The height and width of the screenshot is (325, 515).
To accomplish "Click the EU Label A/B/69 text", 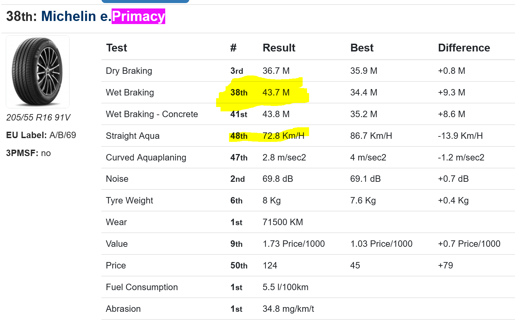I will (41, 135).
